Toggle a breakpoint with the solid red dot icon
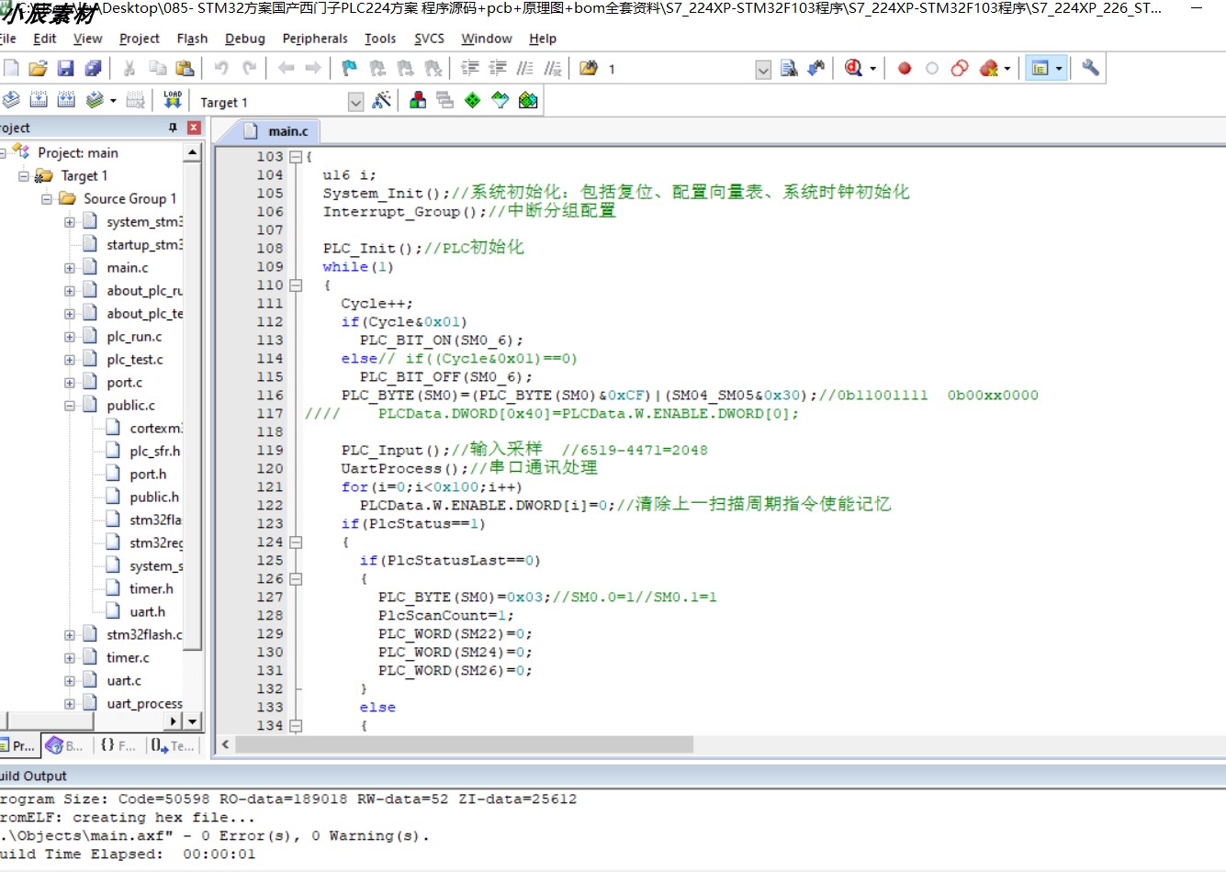 tap(905, 68)
